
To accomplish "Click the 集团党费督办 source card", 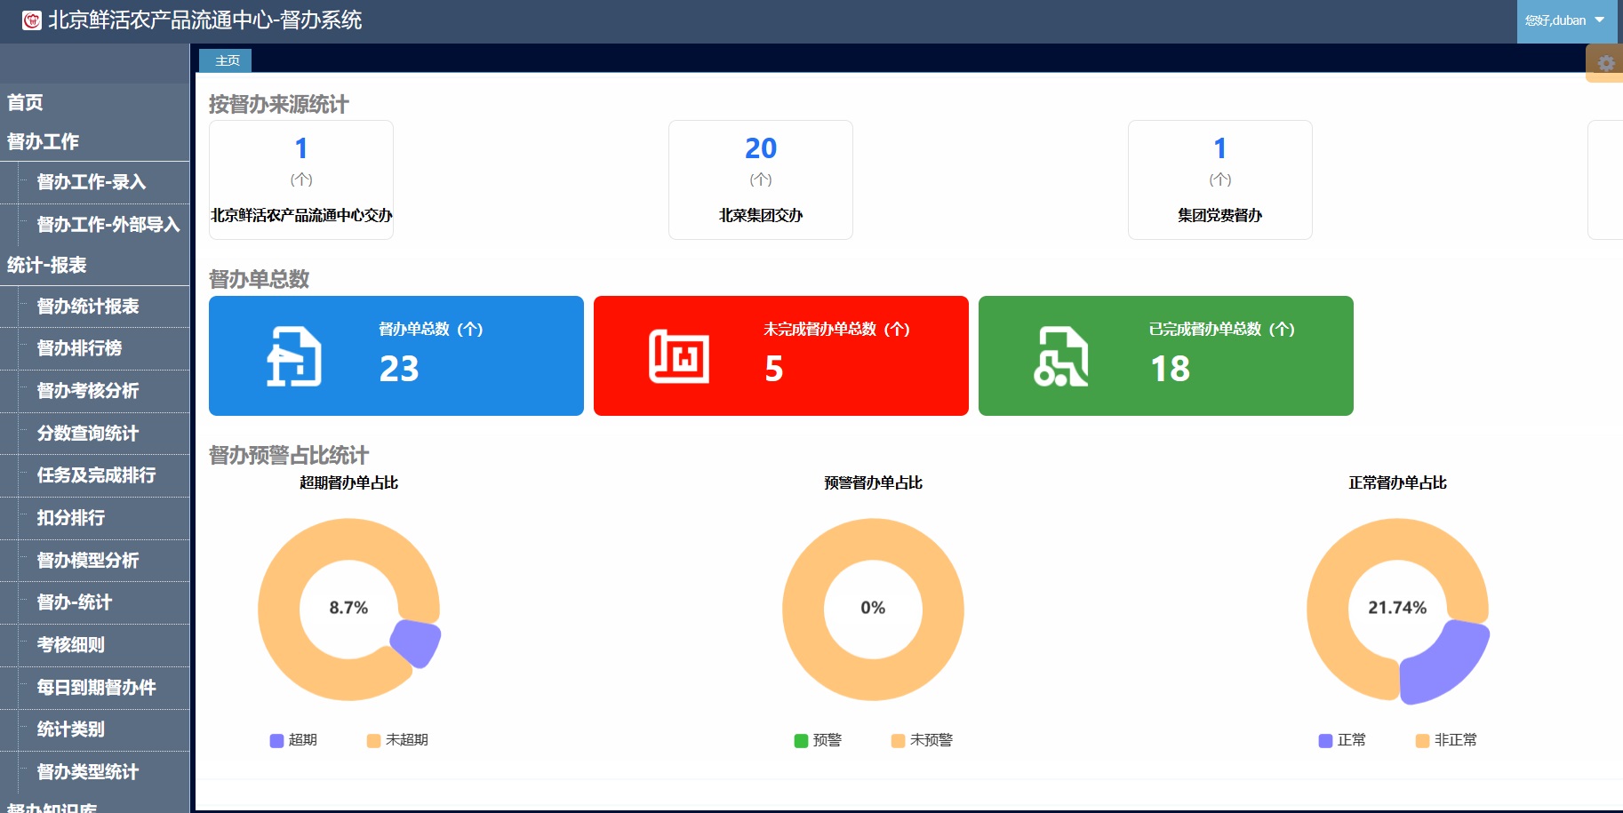I will [x=1220, y=179].
